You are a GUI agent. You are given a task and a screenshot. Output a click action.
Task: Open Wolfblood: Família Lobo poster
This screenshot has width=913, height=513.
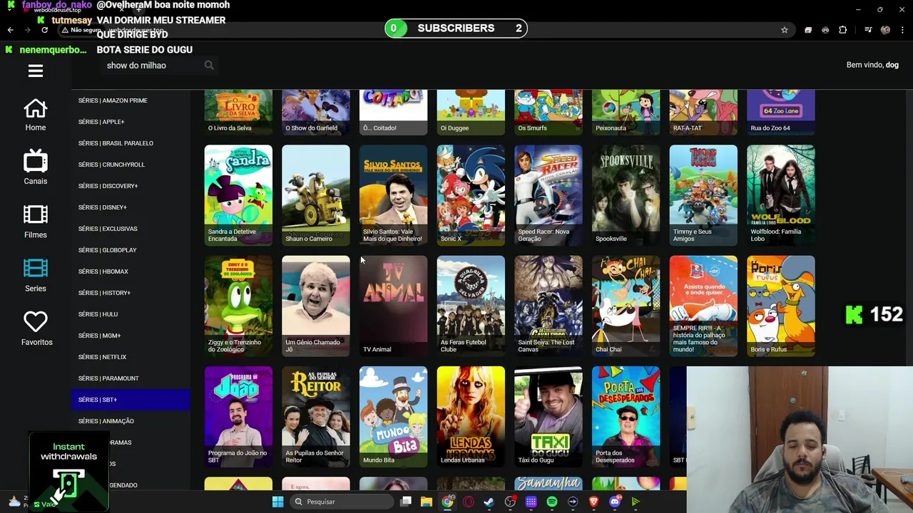click(781, 195)
